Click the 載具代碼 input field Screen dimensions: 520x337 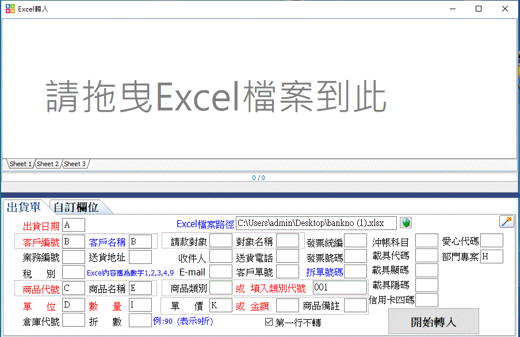coord(427,256)
